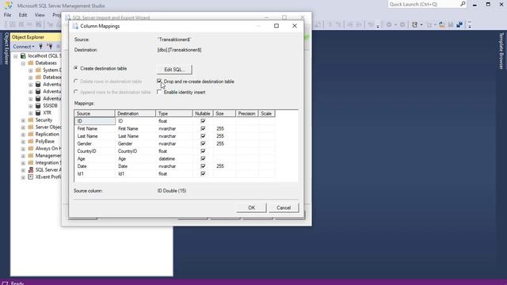This screenshot has height=285, width=507.
Task: Open the View menu
Action: [40, 15]
